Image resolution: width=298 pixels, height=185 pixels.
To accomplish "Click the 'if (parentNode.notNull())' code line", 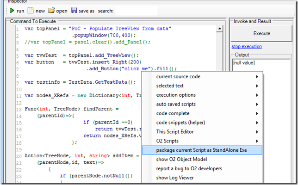I will pyautogui.click(x=96, y=176).
